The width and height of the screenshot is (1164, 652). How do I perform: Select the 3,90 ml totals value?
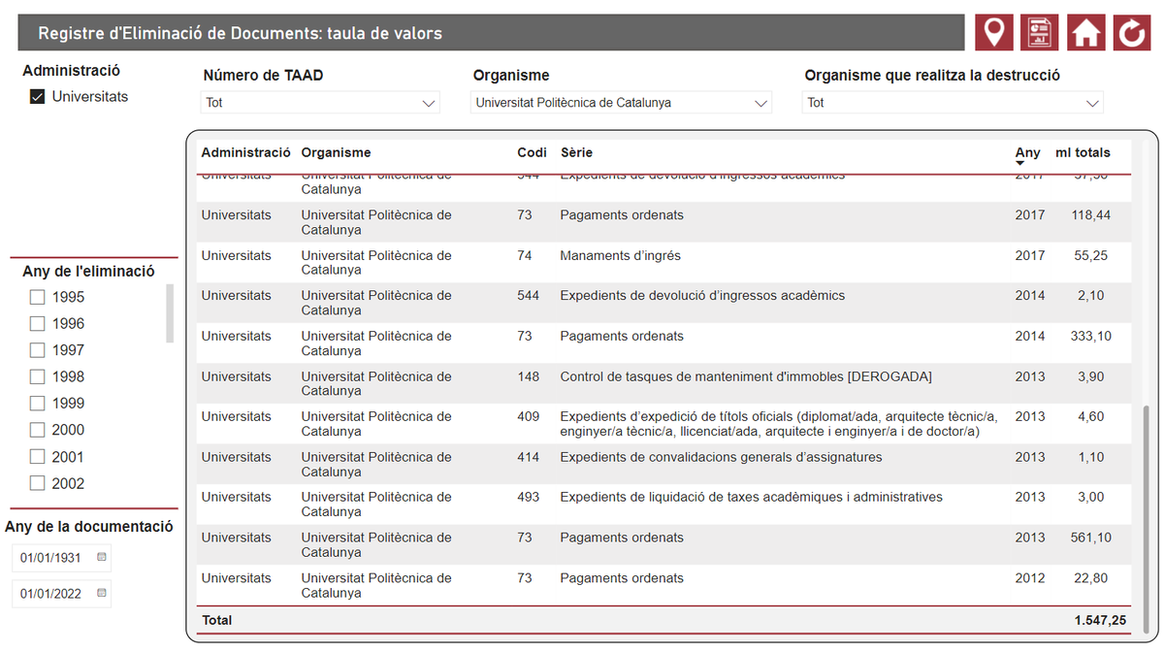pyautogui.click(x=1090, y=376)
